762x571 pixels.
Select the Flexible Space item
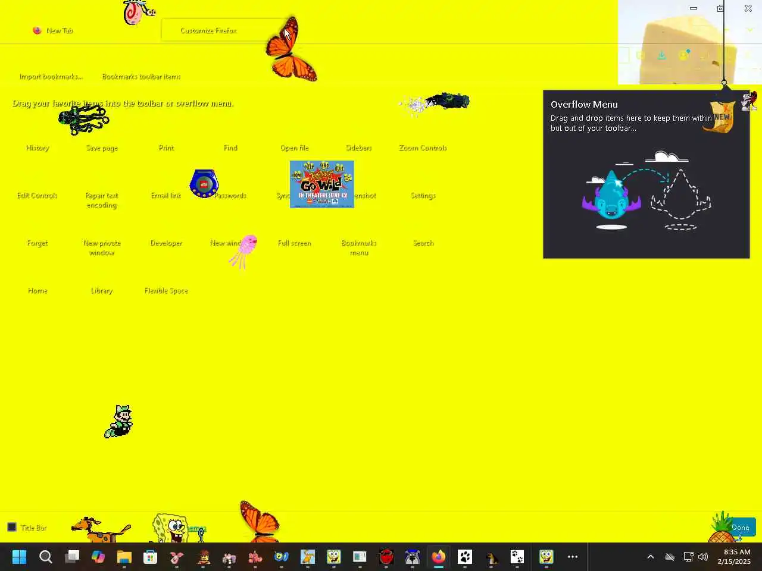pos(166,291)
